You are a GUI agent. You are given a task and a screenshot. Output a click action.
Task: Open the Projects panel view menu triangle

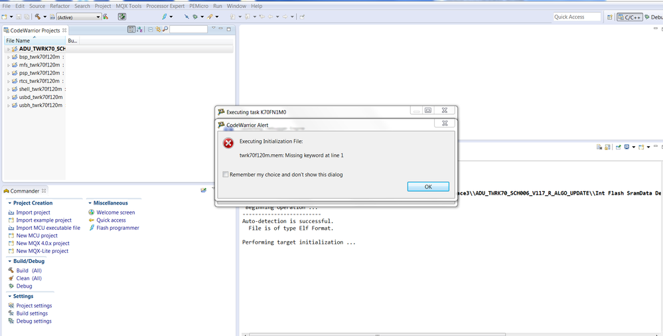coord(214,29)
